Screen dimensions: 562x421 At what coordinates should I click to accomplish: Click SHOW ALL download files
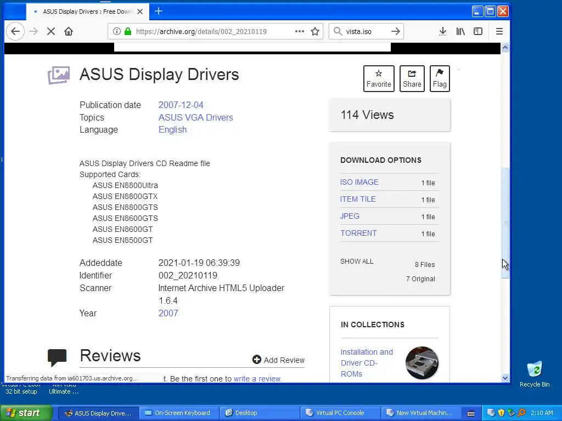pos(357,261)
